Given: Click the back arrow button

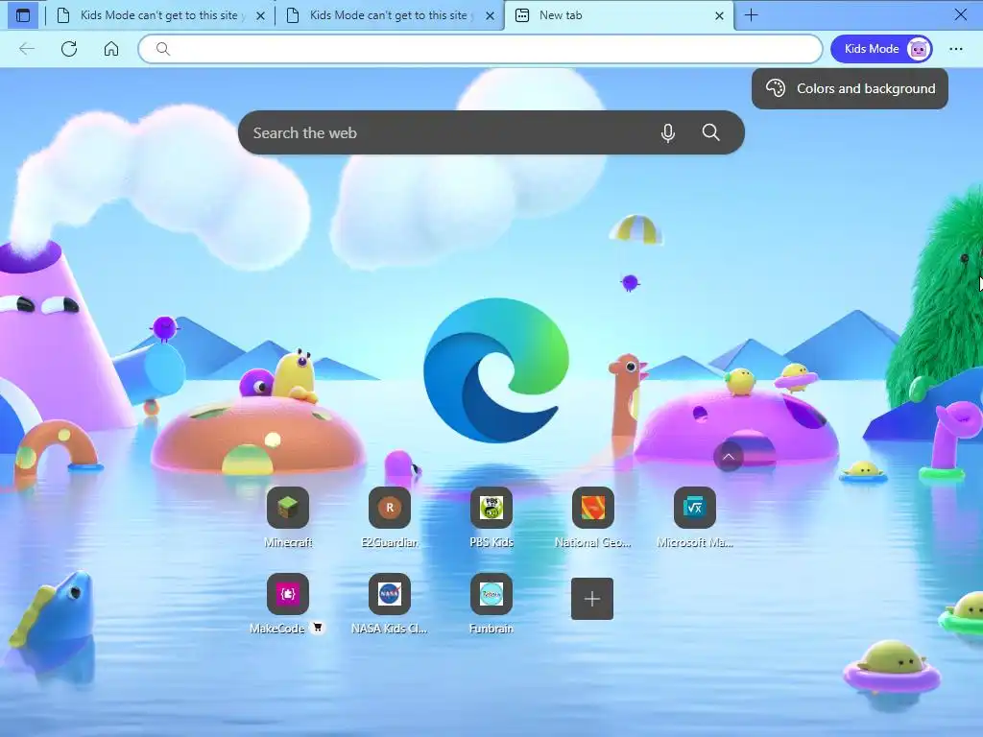Looking at the screenshot, I should coord(26,49).
